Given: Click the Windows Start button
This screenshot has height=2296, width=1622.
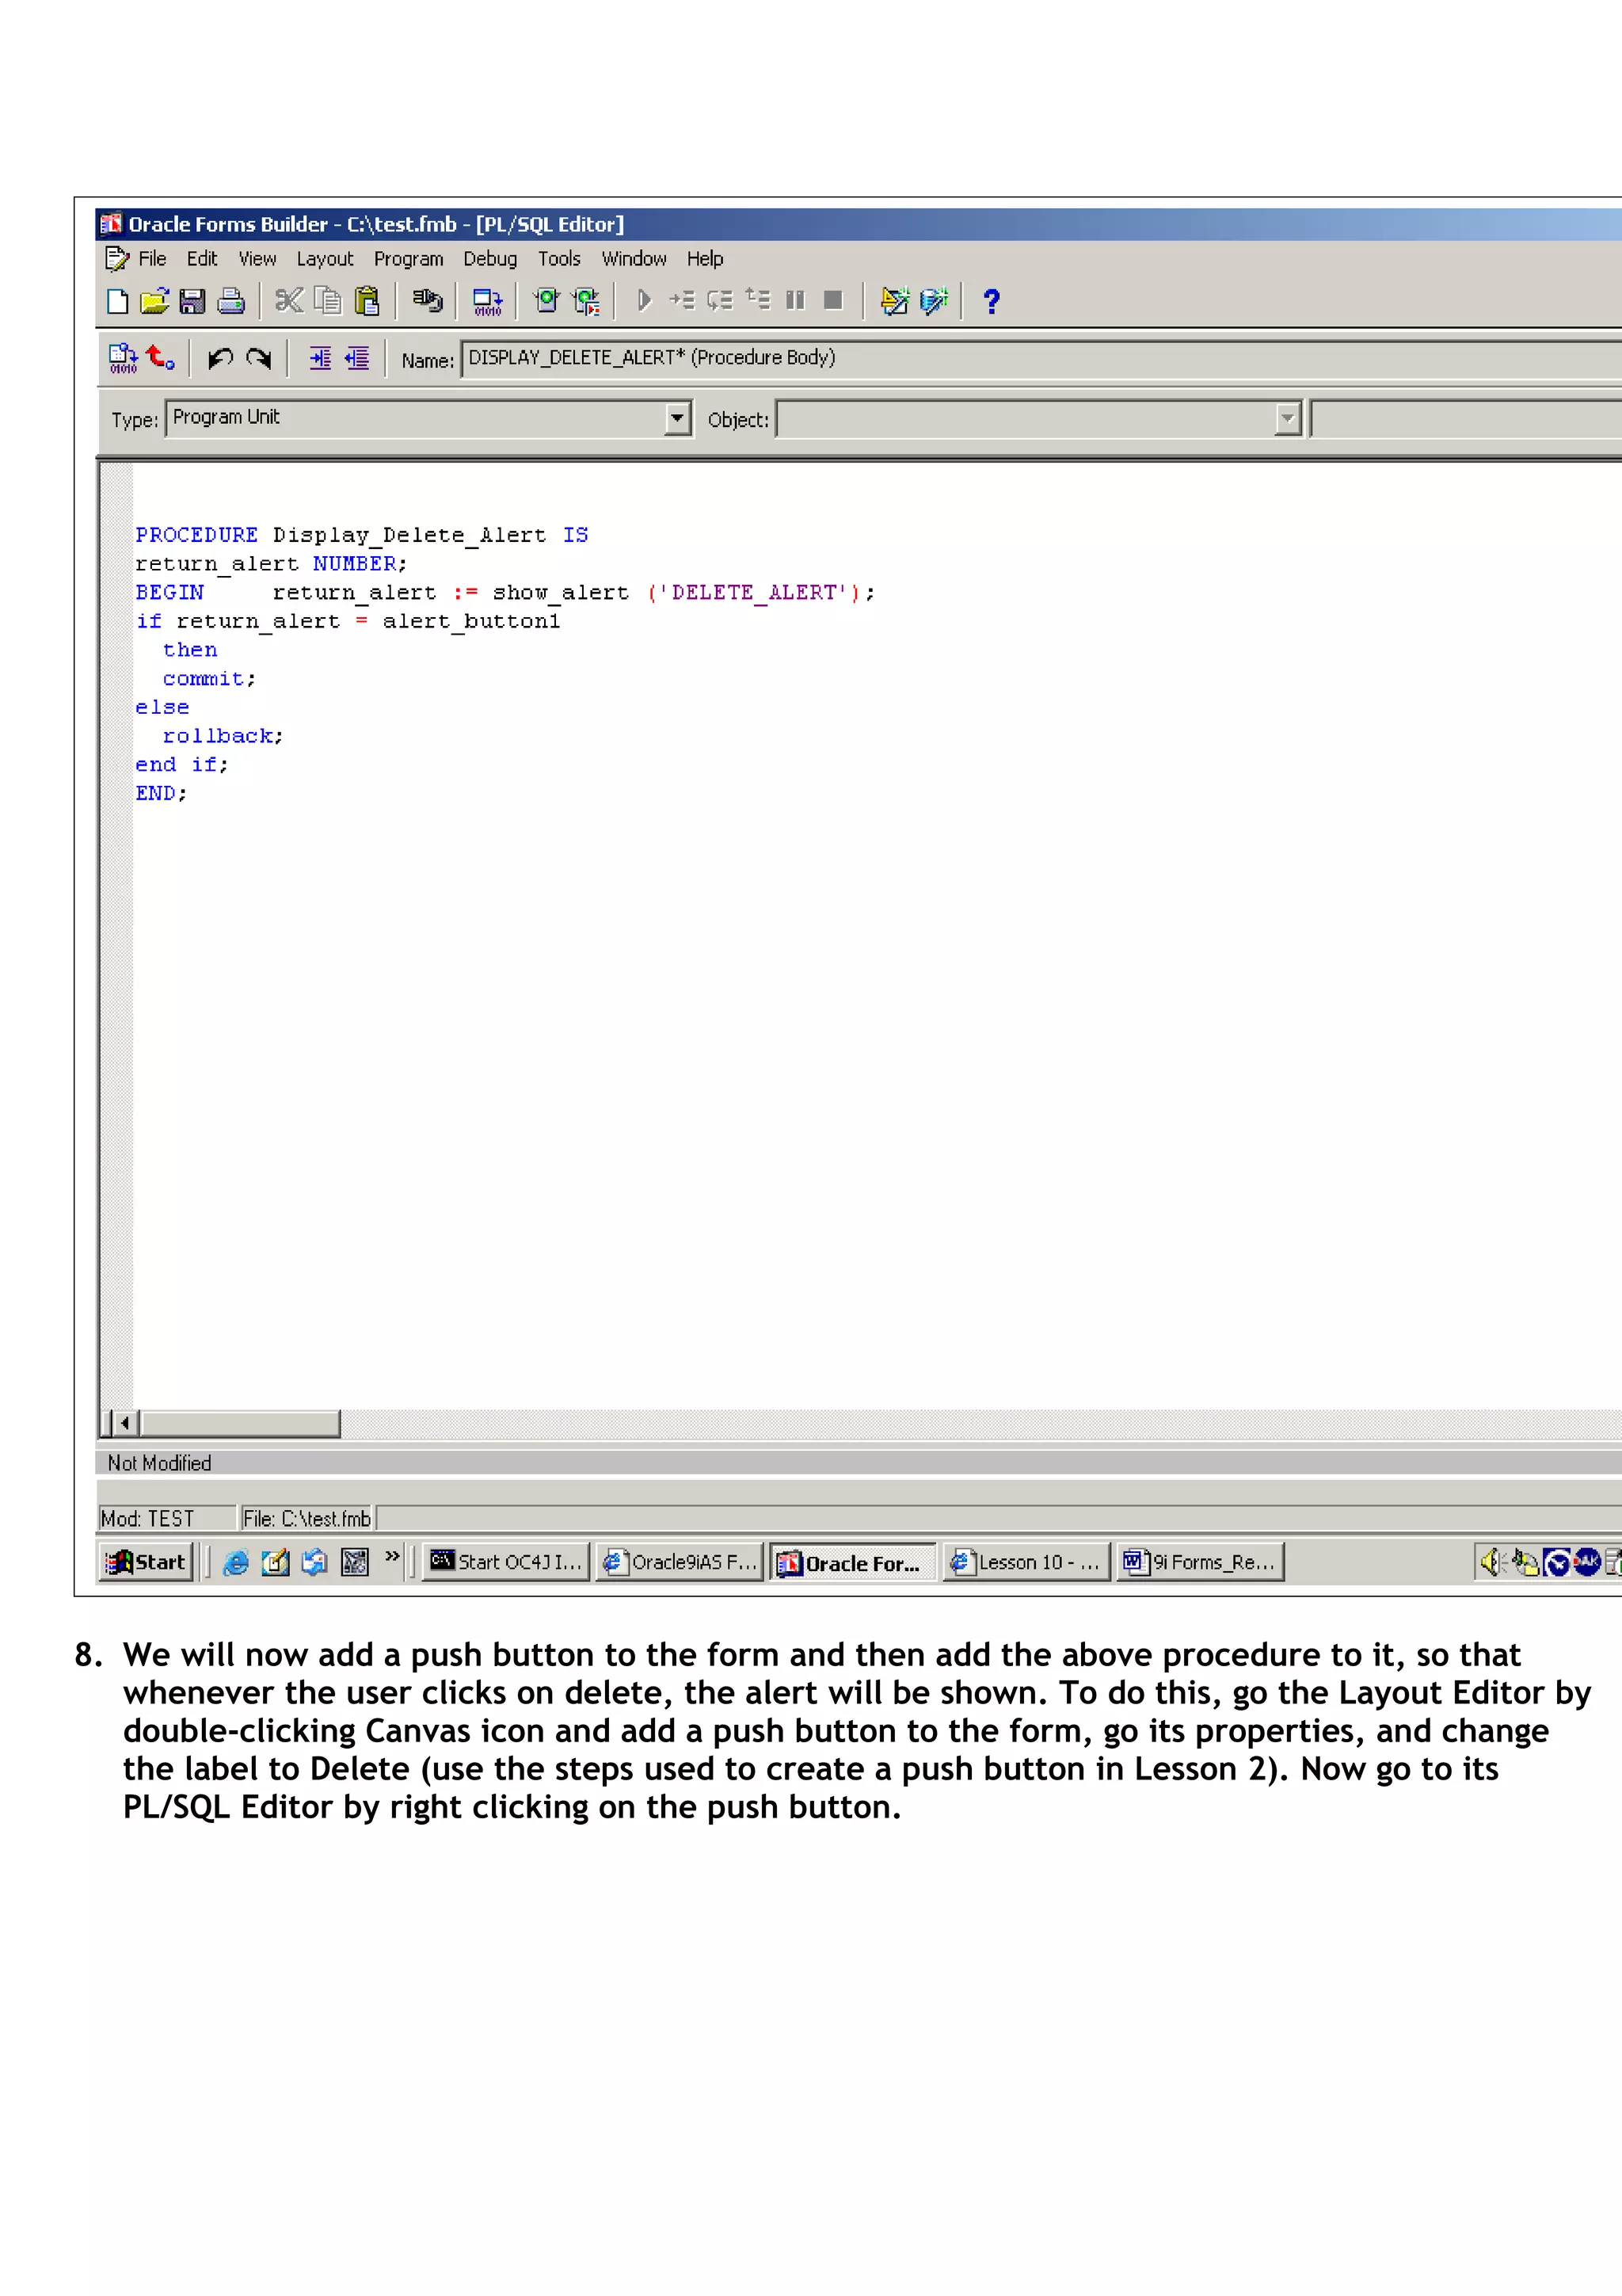Looking at the screenshot, I should [146, 1562].
